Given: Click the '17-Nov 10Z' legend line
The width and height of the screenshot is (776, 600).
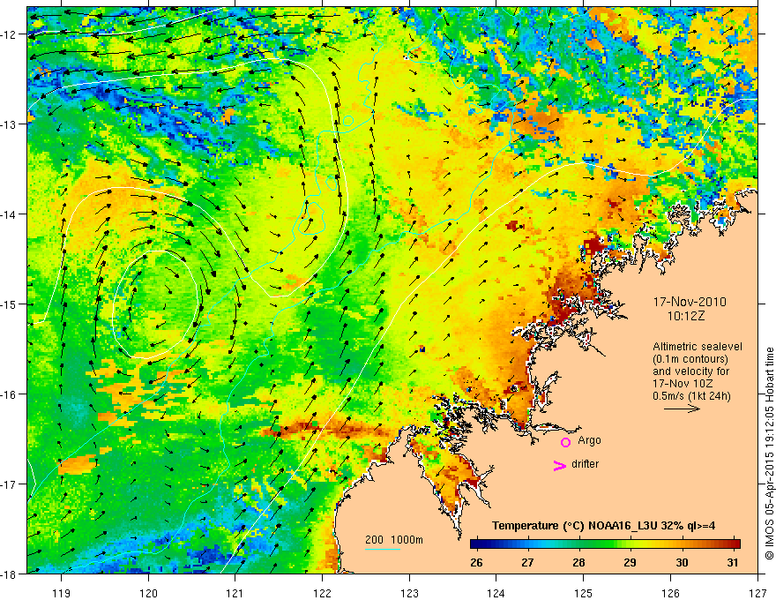Looking at the screenshot, I should pos(682,384).
